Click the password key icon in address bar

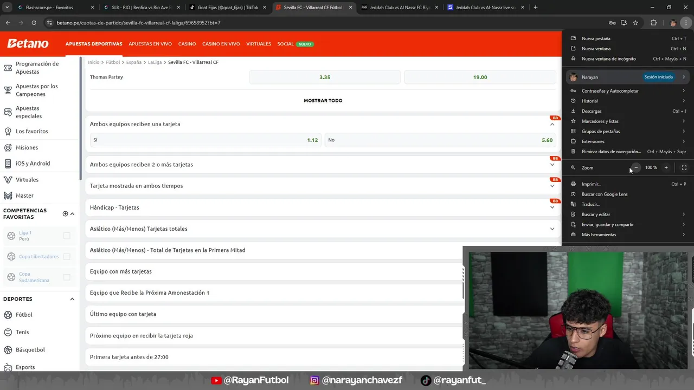pyautogui.click(x=612, y=23)
